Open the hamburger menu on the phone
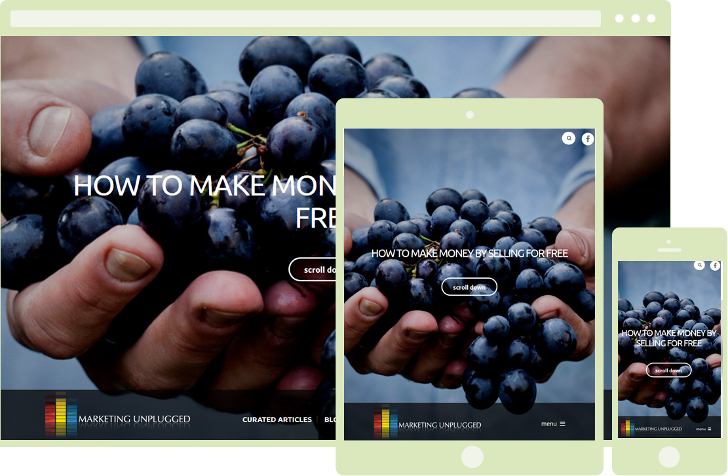This screenshot has height=476, width=728. click(703, 429)
